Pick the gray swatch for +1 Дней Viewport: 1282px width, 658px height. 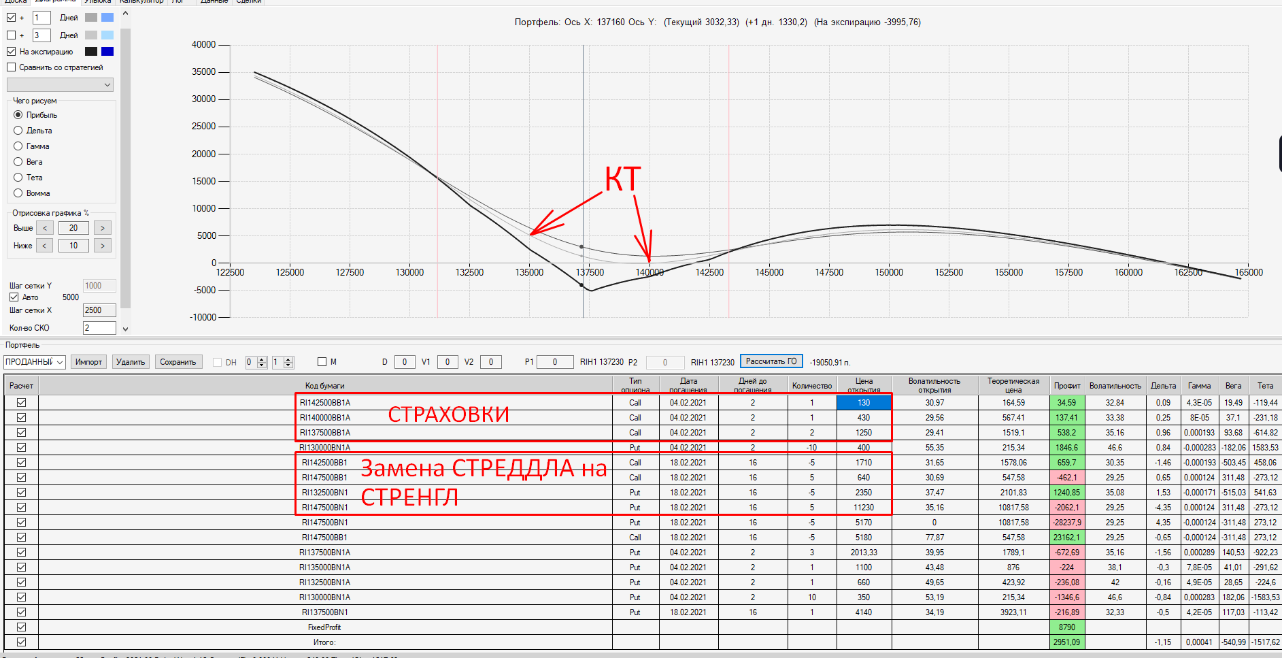tap(91, 18)
